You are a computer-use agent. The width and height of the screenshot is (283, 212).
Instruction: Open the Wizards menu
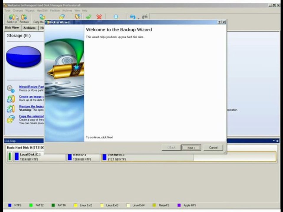click(x=30, y=11)
